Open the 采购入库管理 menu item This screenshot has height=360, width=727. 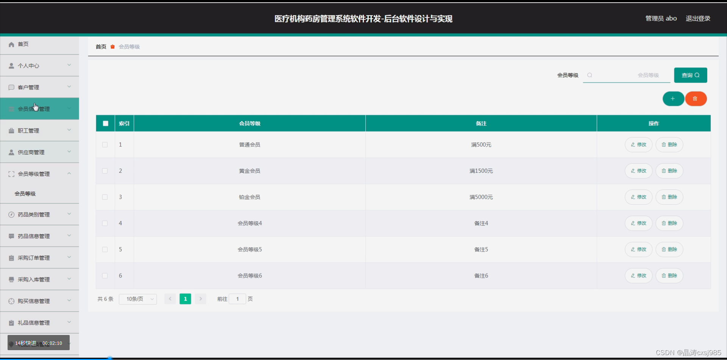point(39,280)
